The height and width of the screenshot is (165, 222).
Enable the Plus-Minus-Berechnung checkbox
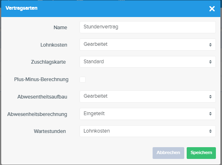point(82,79)
